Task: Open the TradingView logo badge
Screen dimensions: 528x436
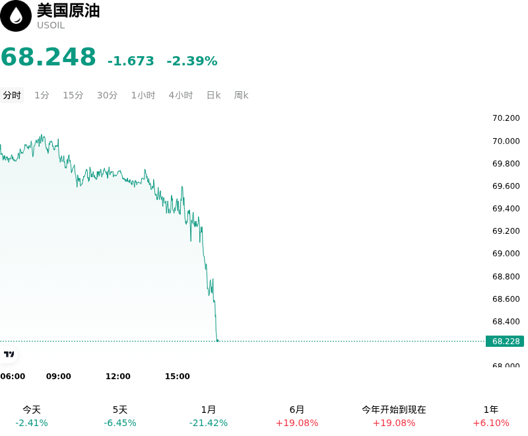Action: point(9,354)
